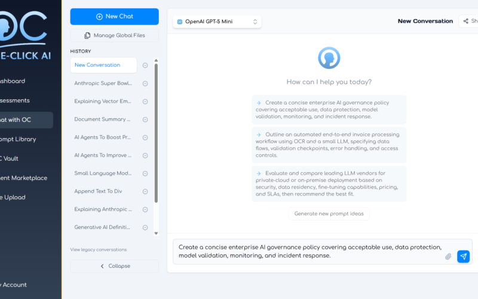The height and width of the screenshot is (299, 478).
Task: Click the send message paper plane icon
Action: [463, 257]
